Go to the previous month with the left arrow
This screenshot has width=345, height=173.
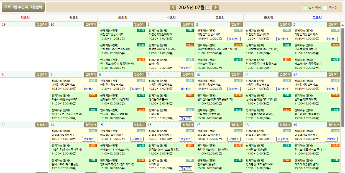click(x=173, y=7)
